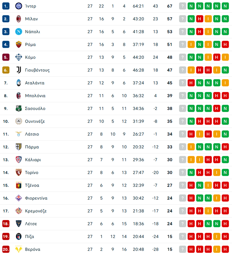Click the upcoming match box for Πίζα

point(183,236)
